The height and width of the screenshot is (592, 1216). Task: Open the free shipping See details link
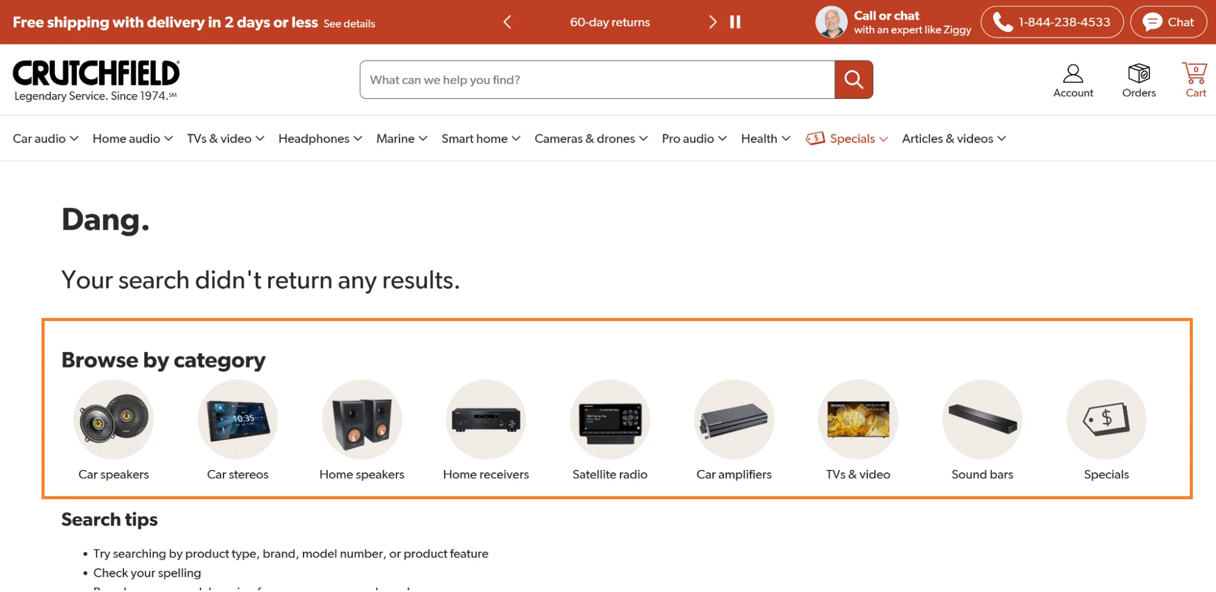pos(349,24)
